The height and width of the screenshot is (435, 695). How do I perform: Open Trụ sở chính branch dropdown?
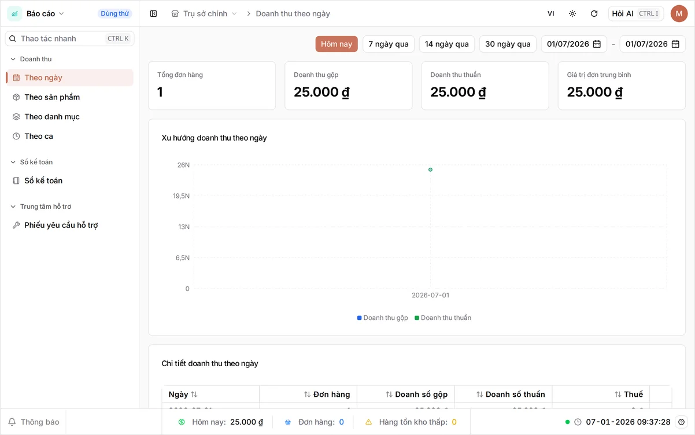point(205,13)
